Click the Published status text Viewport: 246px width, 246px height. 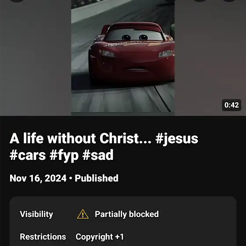point(97,178)
